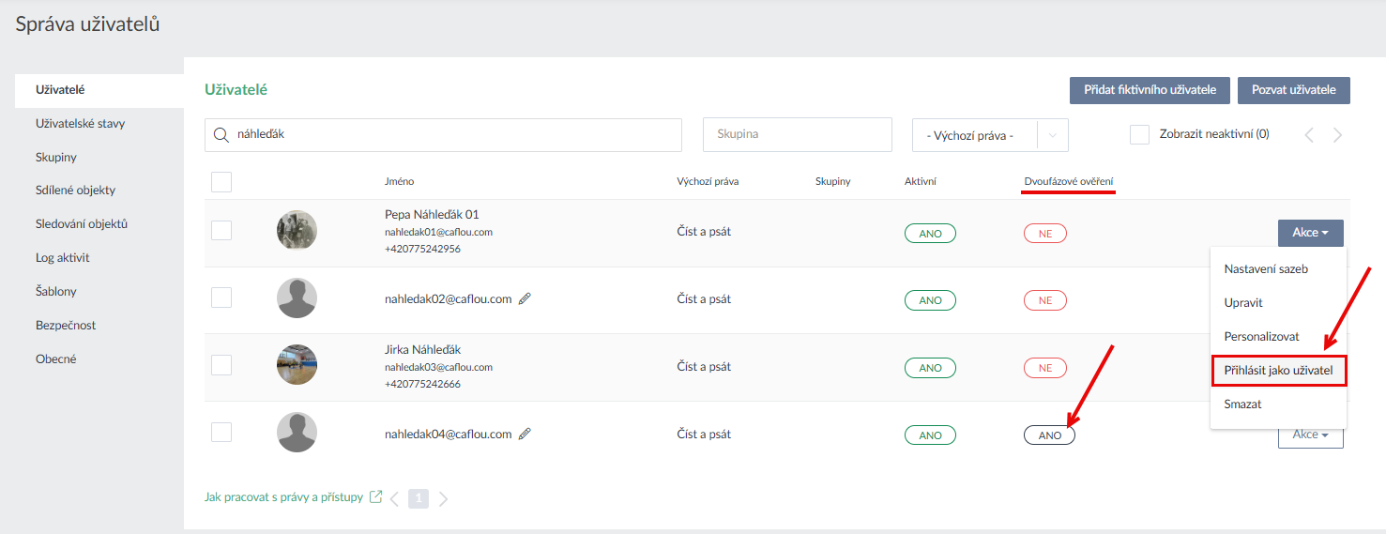Enable Zobrazit neaktivní checkbox
Viewport: 1386px width, 534px height.
pyautogui.click(x=1139, y=134)
